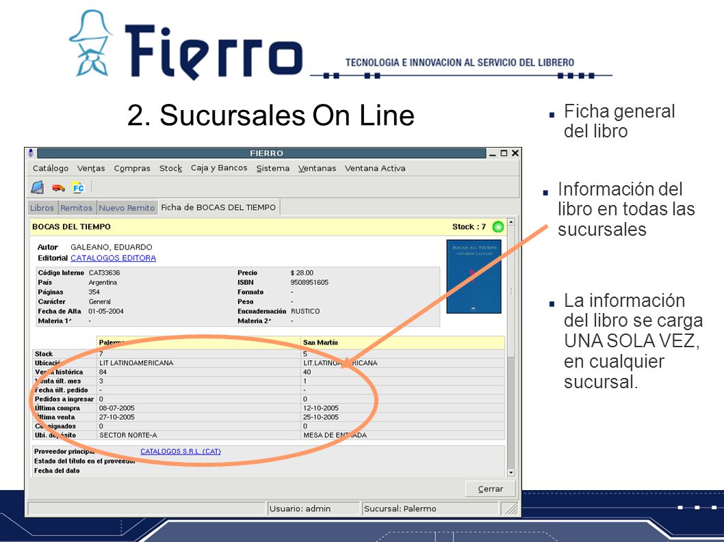Click the Palermo historical sales value 84
The width and height of the screenshot is (724, 542).
pos(103,372)
